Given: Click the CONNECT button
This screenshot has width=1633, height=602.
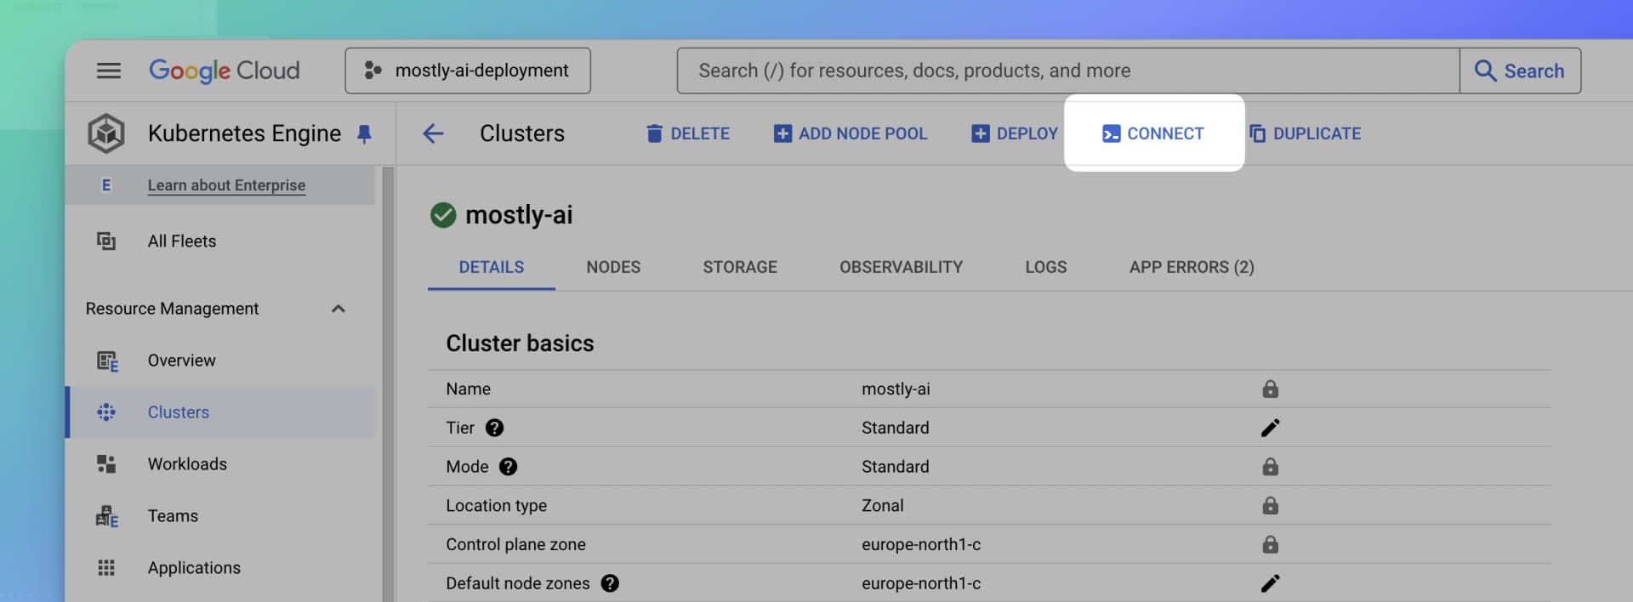Looking at the screenshot, I should click(1153, 133).
